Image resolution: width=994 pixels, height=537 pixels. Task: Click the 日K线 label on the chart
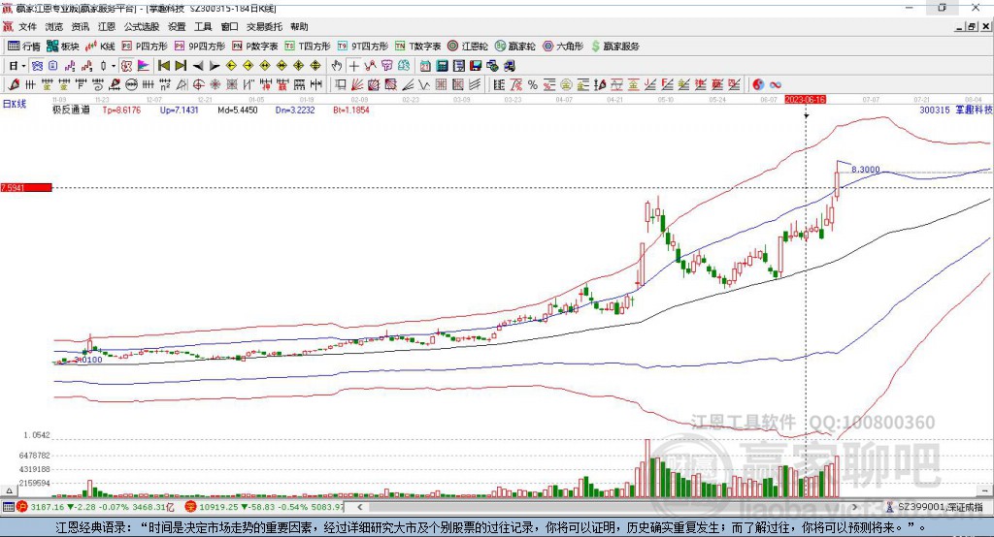[15, 102]
